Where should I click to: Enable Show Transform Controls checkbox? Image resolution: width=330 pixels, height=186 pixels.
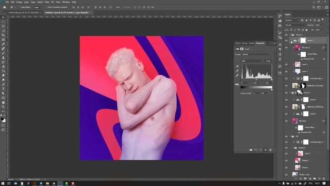46,7
